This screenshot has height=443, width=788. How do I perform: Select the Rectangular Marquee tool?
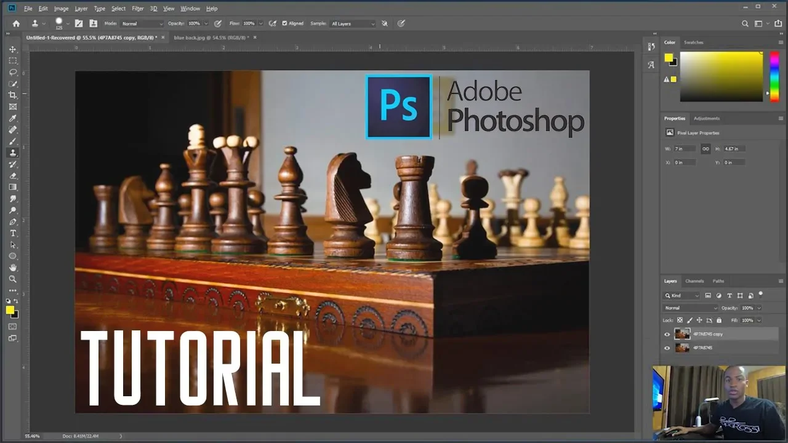12,61
